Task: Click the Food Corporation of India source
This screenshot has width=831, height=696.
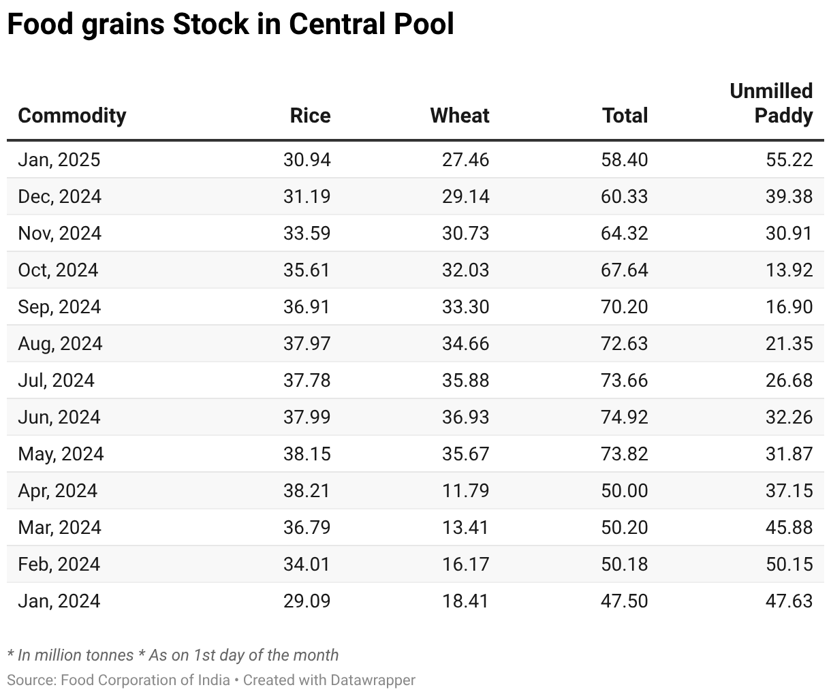Action: click(x=145, y=680)
